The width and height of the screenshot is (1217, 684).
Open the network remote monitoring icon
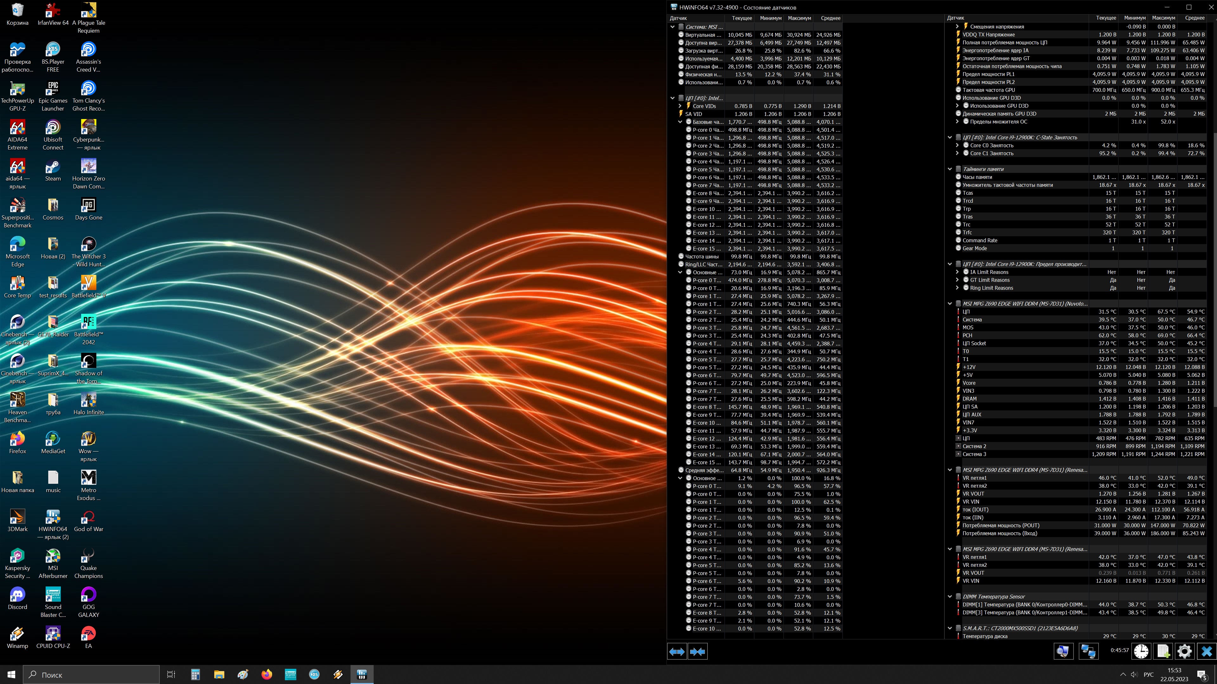pos(1088,651)
